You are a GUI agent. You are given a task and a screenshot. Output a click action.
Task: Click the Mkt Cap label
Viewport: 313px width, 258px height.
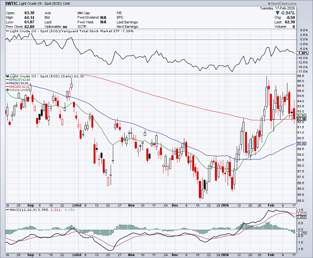[84, 13]
